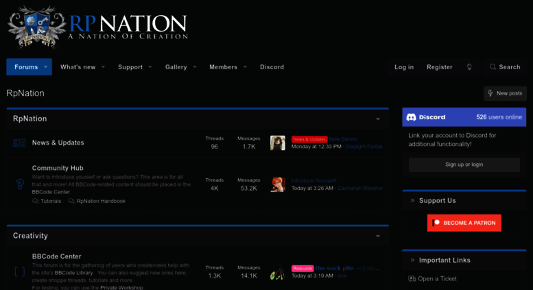Viewport: 533px width, 290px height.
Task: Click the 526 users online text
Action: pos(499,117)
